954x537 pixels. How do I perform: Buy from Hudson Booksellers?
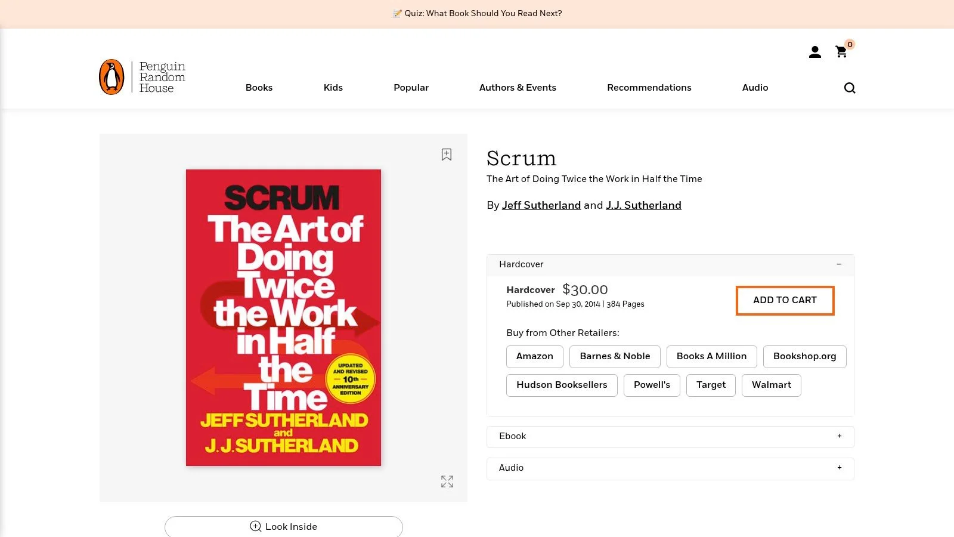[562, 385]
